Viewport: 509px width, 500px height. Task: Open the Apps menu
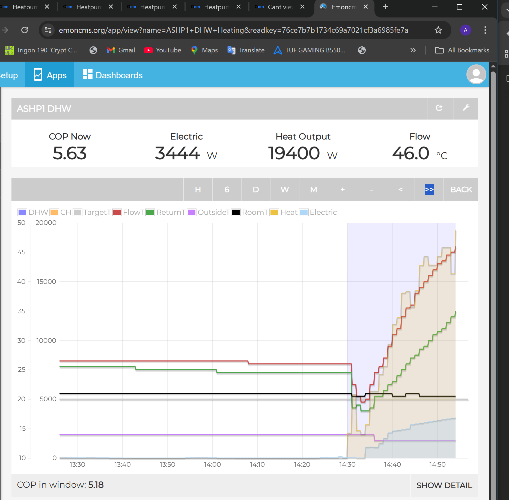tap(50, 75)
